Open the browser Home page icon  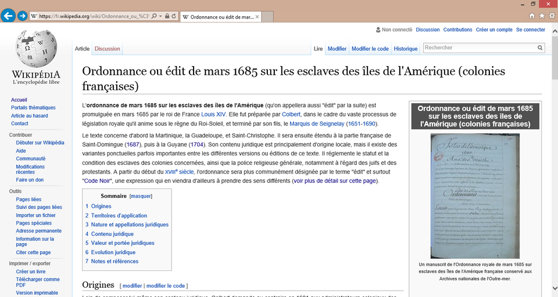(532, 16)
